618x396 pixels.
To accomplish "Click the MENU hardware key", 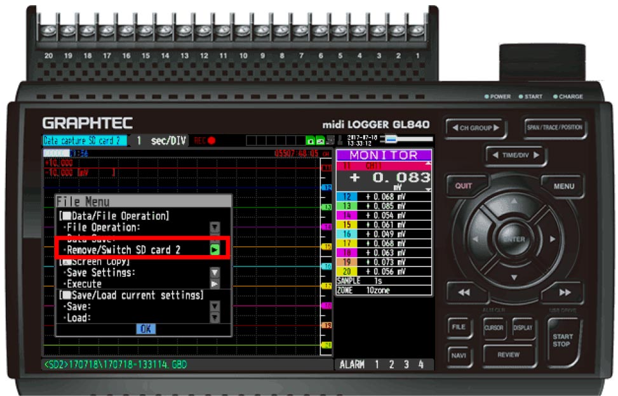I will pyautogui.click(x=563, y=186).
